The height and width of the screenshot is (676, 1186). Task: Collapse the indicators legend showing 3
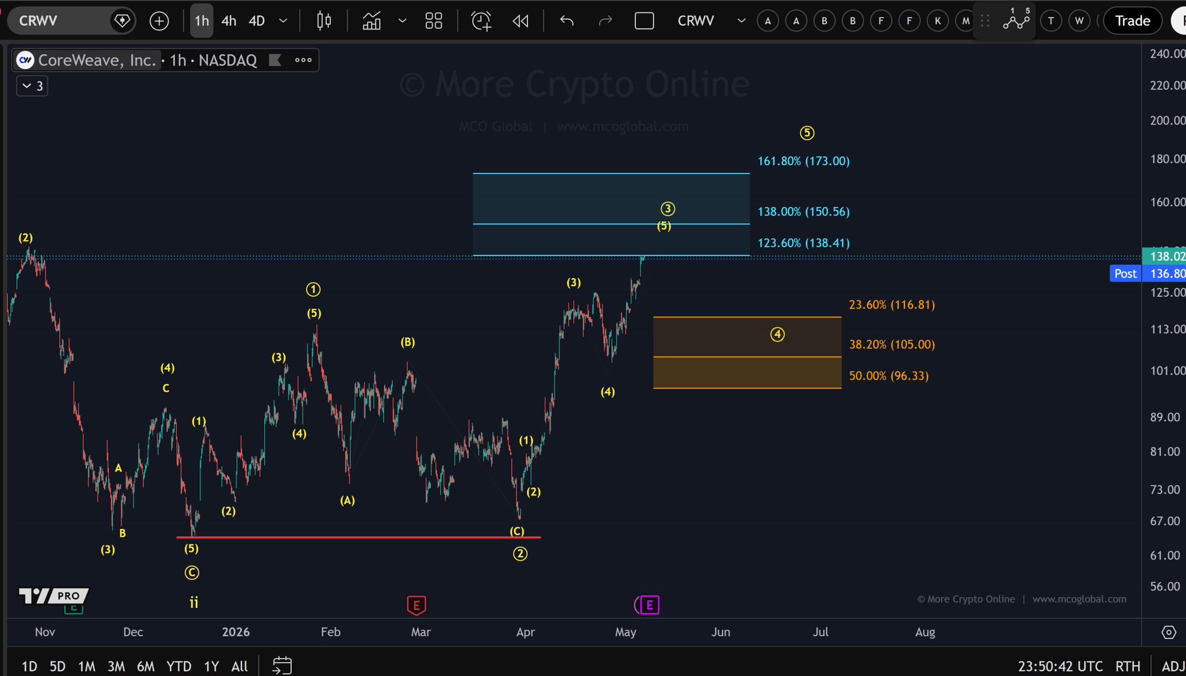click(32, 86)
